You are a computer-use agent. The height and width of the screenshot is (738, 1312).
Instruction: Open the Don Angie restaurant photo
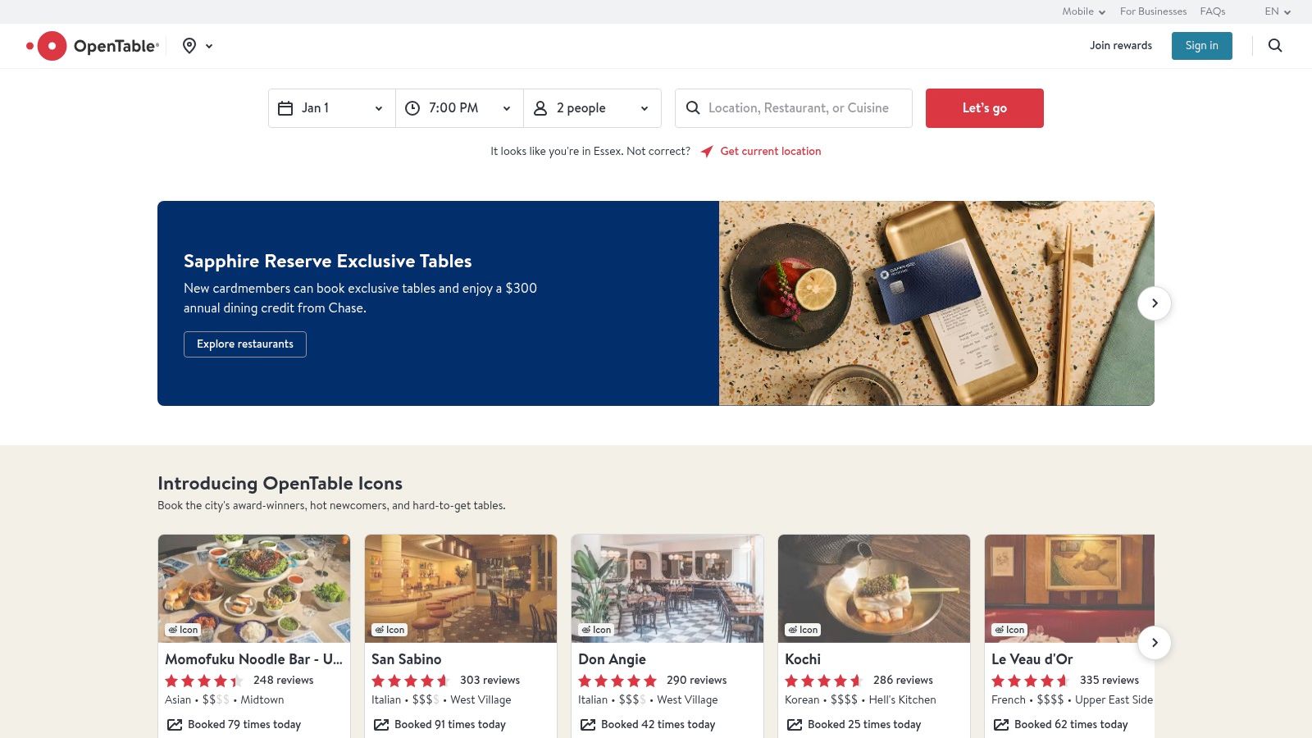pos(667,589)
